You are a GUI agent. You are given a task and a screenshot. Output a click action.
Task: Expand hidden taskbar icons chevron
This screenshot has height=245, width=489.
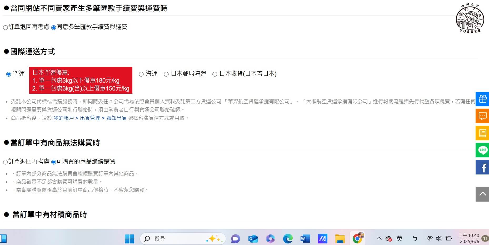[x=379, y=238]
